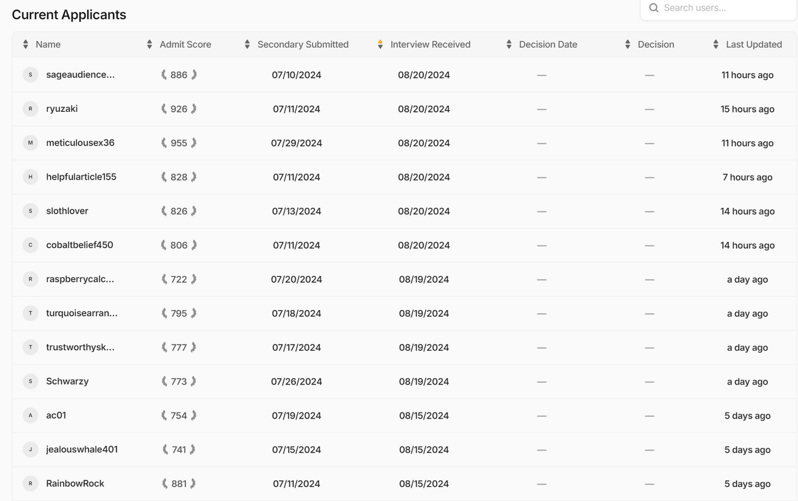The height and width of the screenshot is (501, 798).
Task: Click the search magnifier icon
Action: pos(654,8)
